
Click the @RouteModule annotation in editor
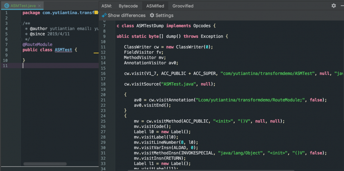tap(37, 45)
